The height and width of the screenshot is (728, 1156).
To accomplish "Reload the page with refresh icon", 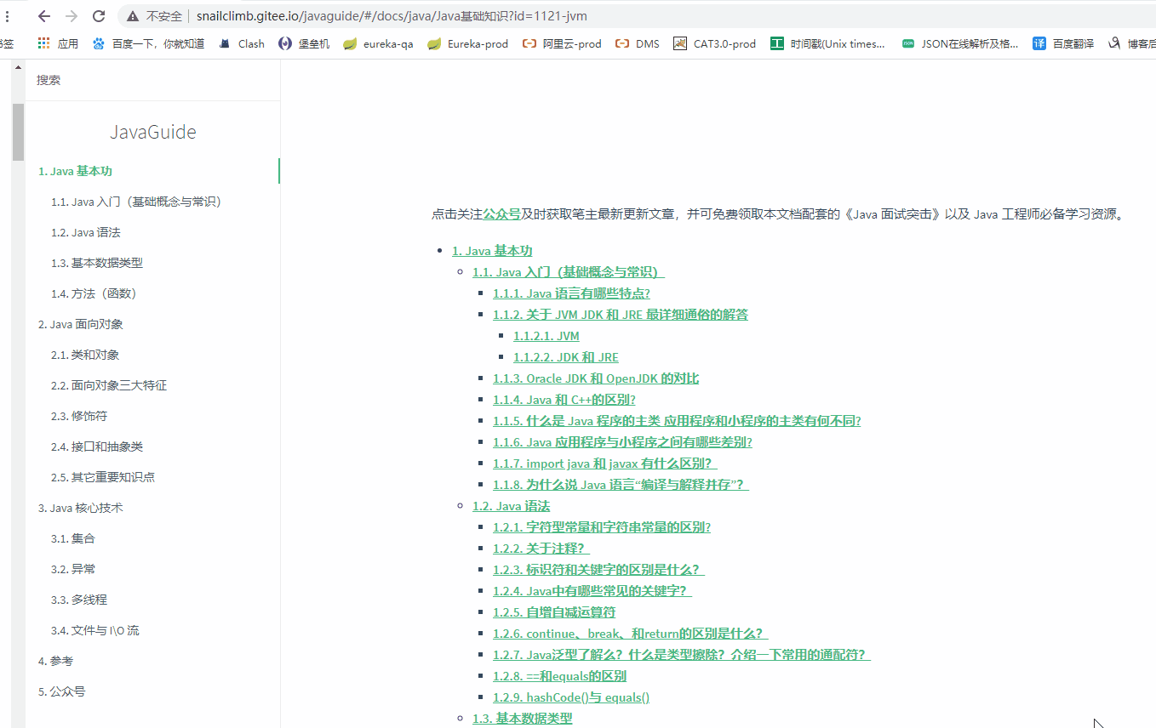I will coord(99,16).
